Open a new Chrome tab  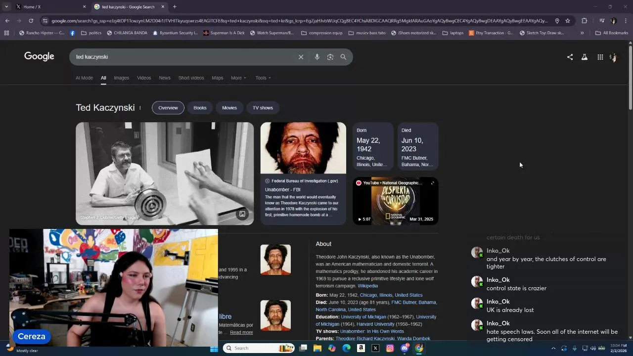point(175,7)
